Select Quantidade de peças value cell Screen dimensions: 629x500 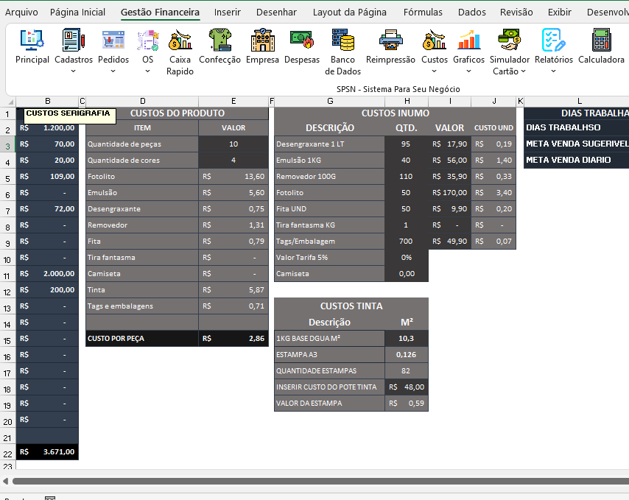(x=233, y=144)
